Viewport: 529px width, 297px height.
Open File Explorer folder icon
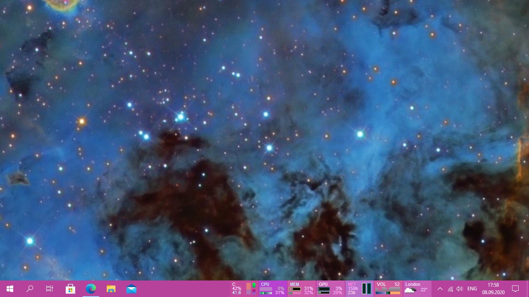[111, 289]
